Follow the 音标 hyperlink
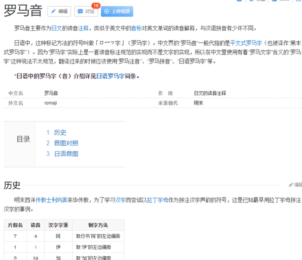Image resolution: width=302 pixels, height=260 pixels. [x=136, y=28]
